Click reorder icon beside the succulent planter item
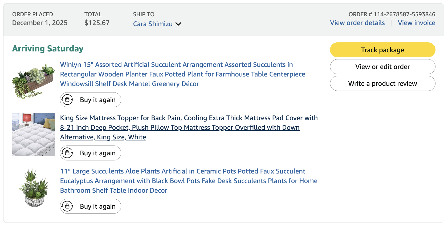The height and width of the screenshot is (226, 448). tap(67, 100)
